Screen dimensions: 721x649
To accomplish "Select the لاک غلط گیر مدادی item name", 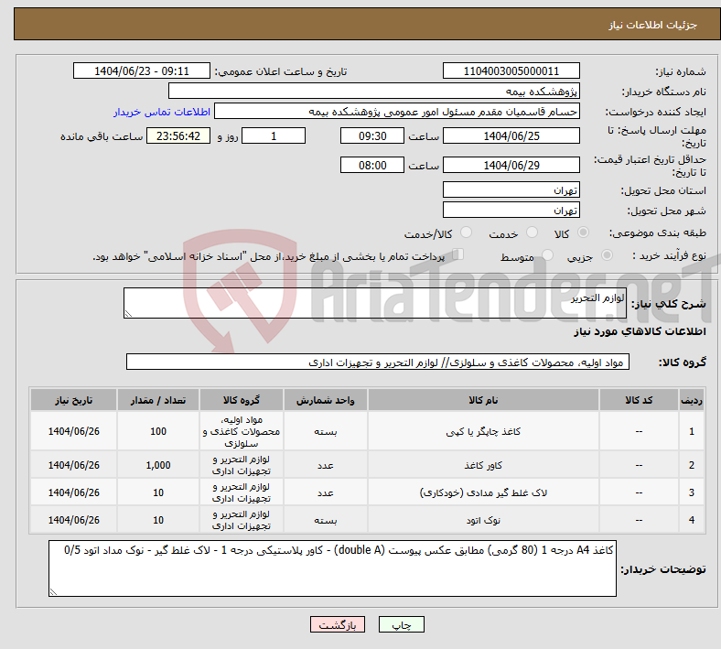I will click(x=483, y=492).
